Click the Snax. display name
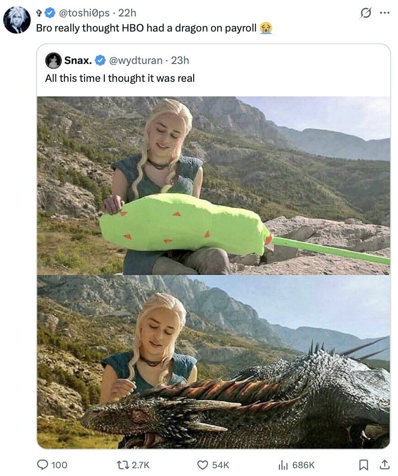Screen dimensions: 398x476 [x=78, y=60]
